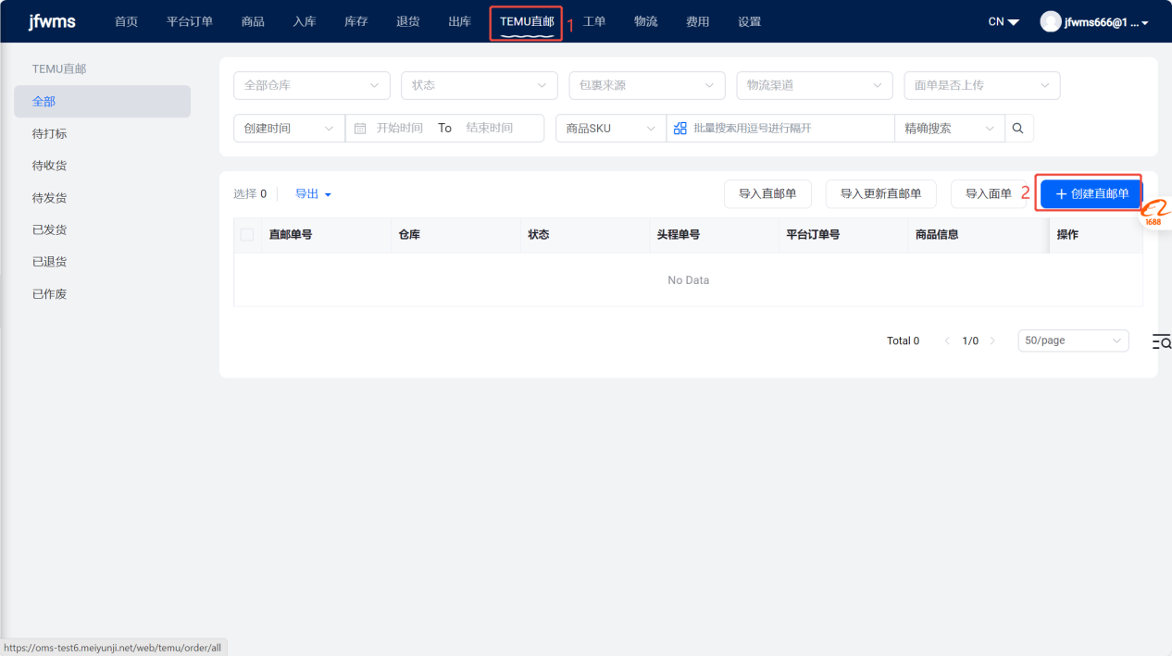Open the 库存 nav item

coord(356,21)
